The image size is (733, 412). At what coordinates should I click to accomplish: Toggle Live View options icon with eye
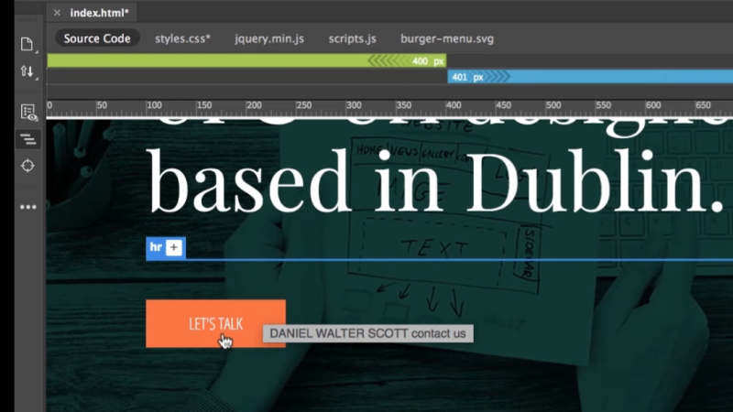coord(28,112)
